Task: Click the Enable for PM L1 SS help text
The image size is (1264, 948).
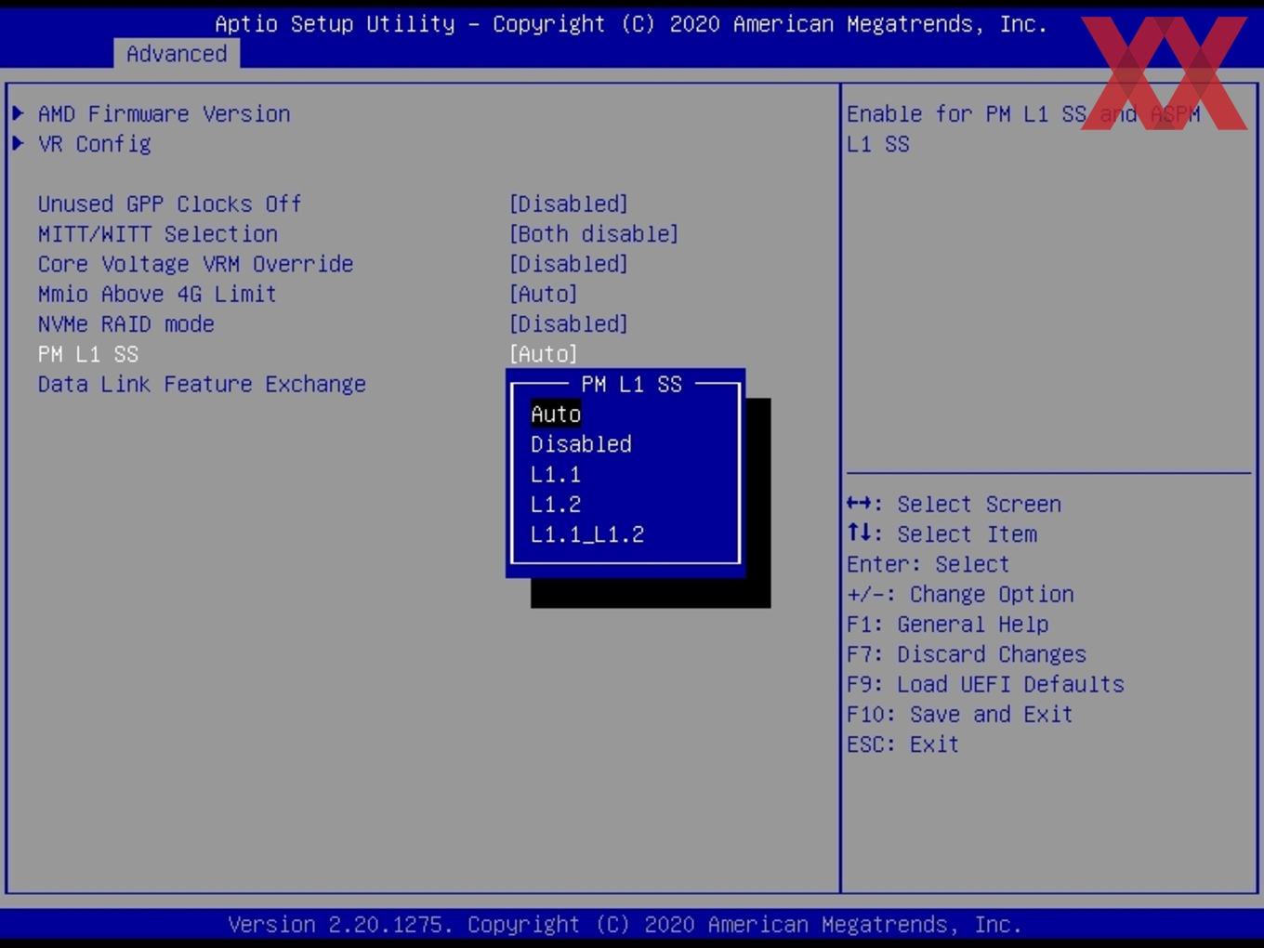Action: pos(1023,128)
